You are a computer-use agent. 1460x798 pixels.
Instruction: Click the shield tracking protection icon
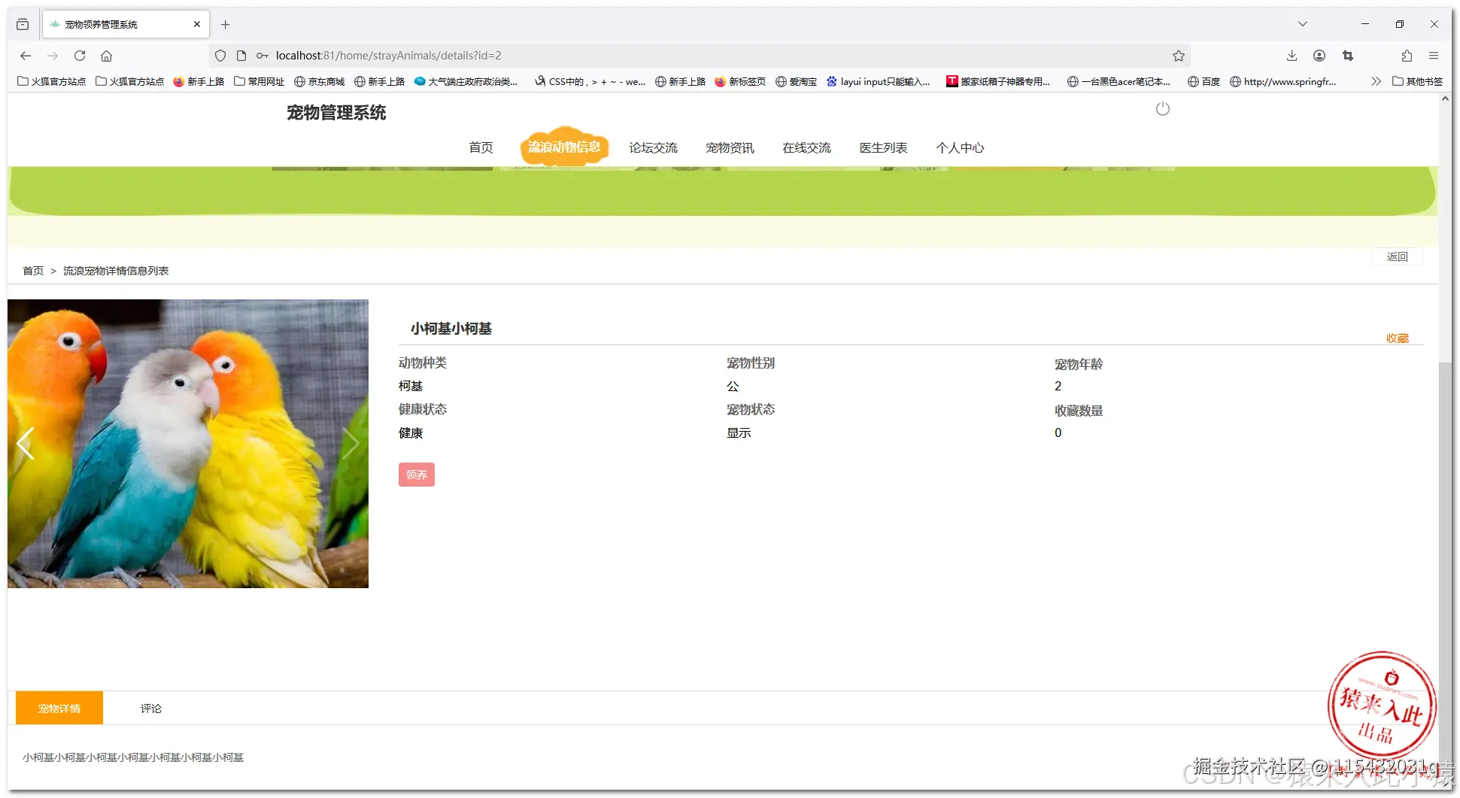coord(220,55)
